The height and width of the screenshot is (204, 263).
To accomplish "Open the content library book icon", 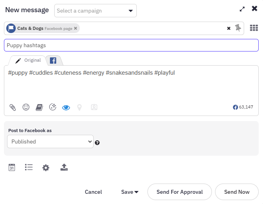I will [39, 107].
